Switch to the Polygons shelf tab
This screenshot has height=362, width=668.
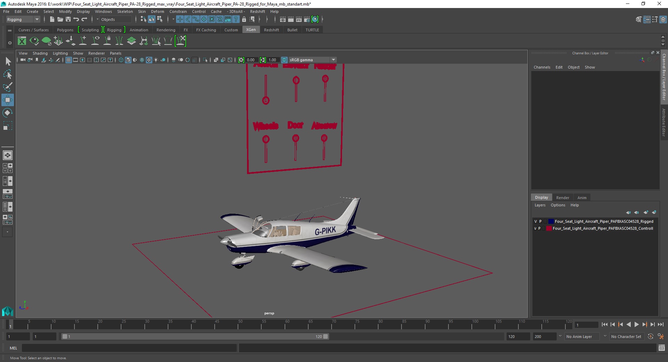click(x=65, y=30)
